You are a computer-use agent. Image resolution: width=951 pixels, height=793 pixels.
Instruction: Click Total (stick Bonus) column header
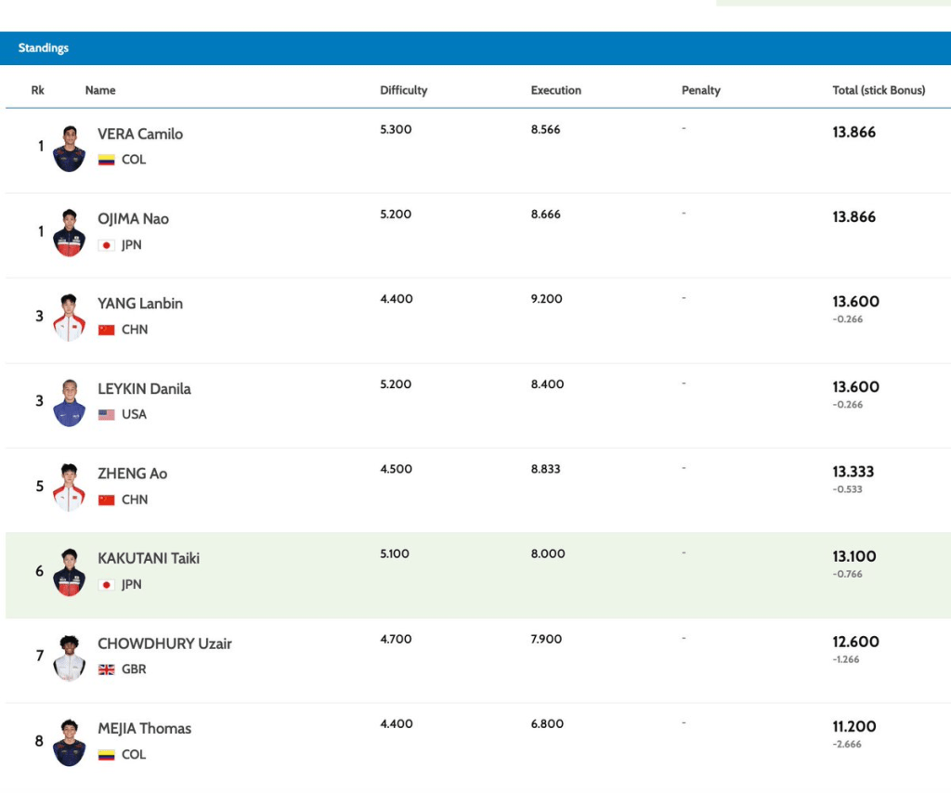click(x=878, y=90)
